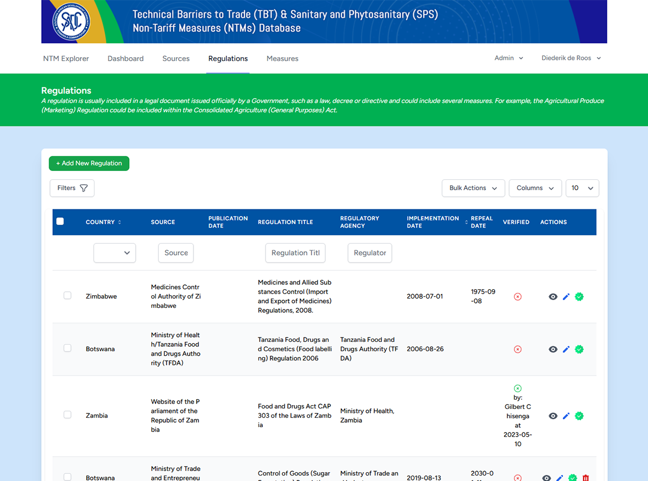View the Zambia Food and Drugs Act
The image size is (648, 481).
click(553, 416)
